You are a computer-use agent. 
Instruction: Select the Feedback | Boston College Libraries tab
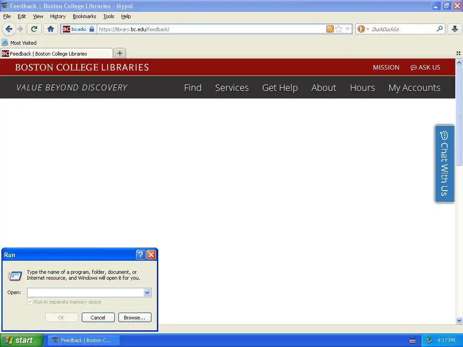pos(57,53)
